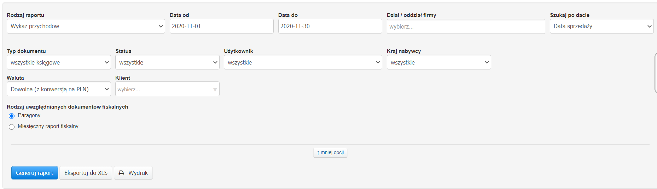Click the printer icon on Wydruk button
The image size is (657, 189).
(x=121, y=173)
